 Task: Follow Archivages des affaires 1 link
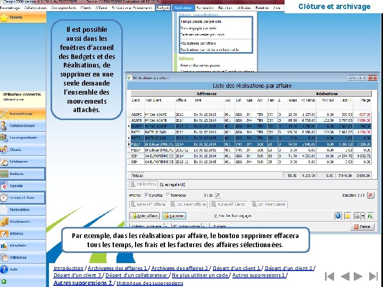pos(118,268)
